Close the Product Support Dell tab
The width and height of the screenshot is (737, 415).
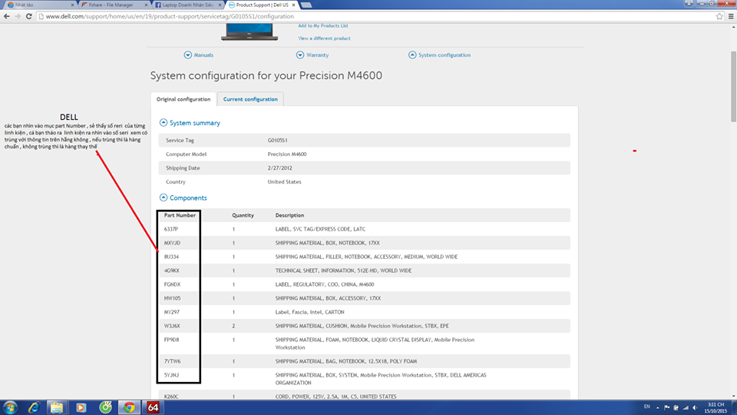pyautogui.click(x=294, y=5)
